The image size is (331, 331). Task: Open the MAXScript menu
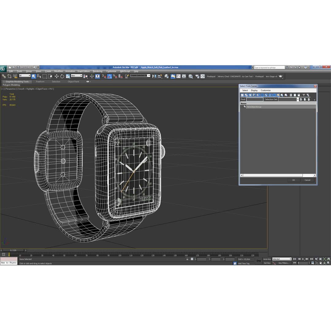pos(125,71)
